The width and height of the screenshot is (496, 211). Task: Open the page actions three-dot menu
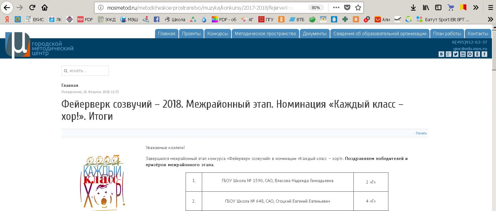[336, 7]
